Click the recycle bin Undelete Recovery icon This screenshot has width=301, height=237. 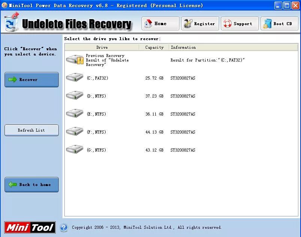(12, 22)
